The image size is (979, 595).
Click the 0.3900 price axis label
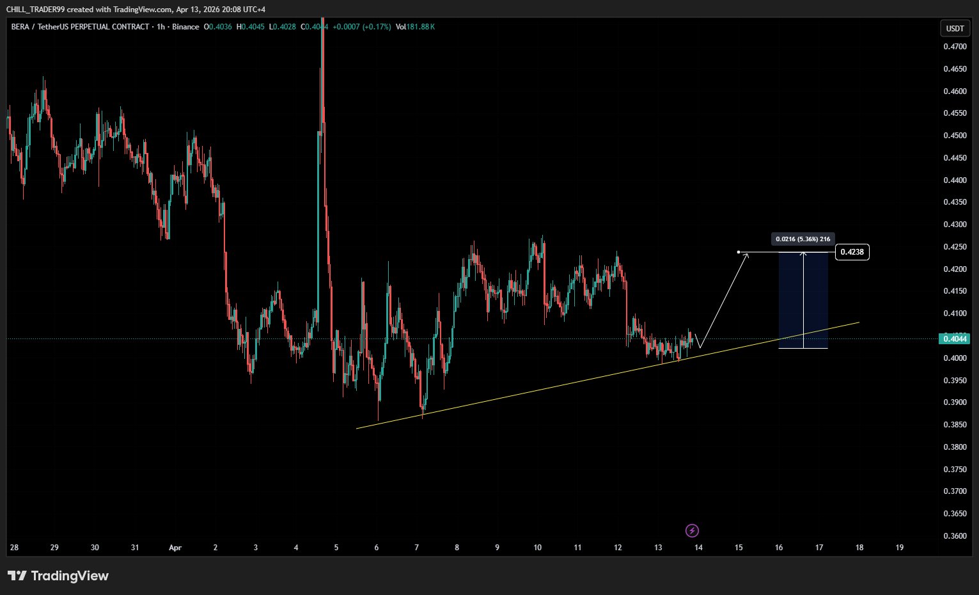click(x=955, y=402)
